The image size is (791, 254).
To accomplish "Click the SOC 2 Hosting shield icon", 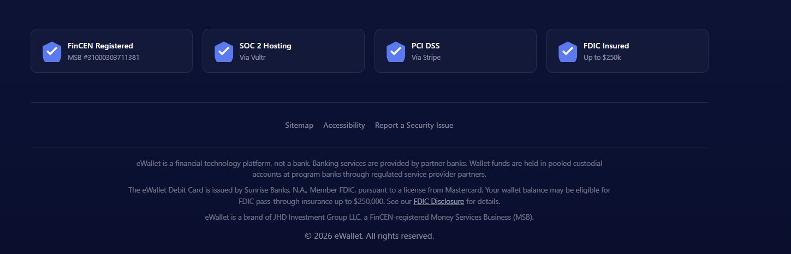I will [x=224, y=52].
